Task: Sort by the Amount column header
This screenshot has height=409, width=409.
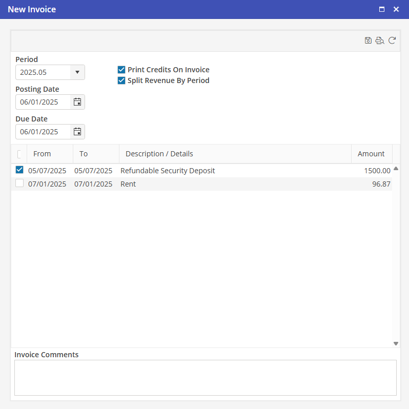Action: point(371,154)
